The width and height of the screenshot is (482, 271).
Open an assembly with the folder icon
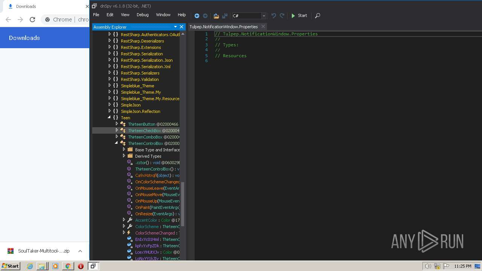click(x=216, y=16)
